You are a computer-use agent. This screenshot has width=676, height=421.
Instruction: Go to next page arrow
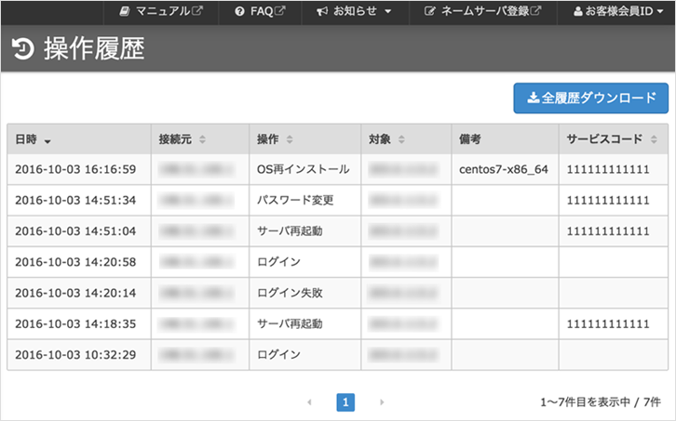point(382,402)
